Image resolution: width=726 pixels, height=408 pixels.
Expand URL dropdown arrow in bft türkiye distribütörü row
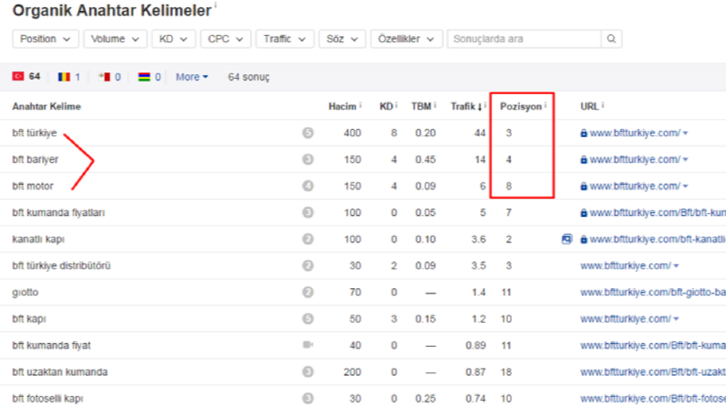676,266
